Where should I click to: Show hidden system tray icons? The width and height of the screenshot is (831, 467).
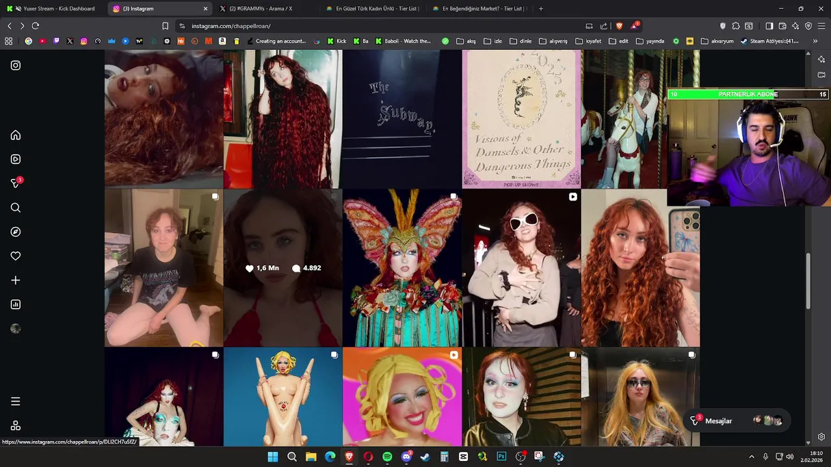point(752,457)
